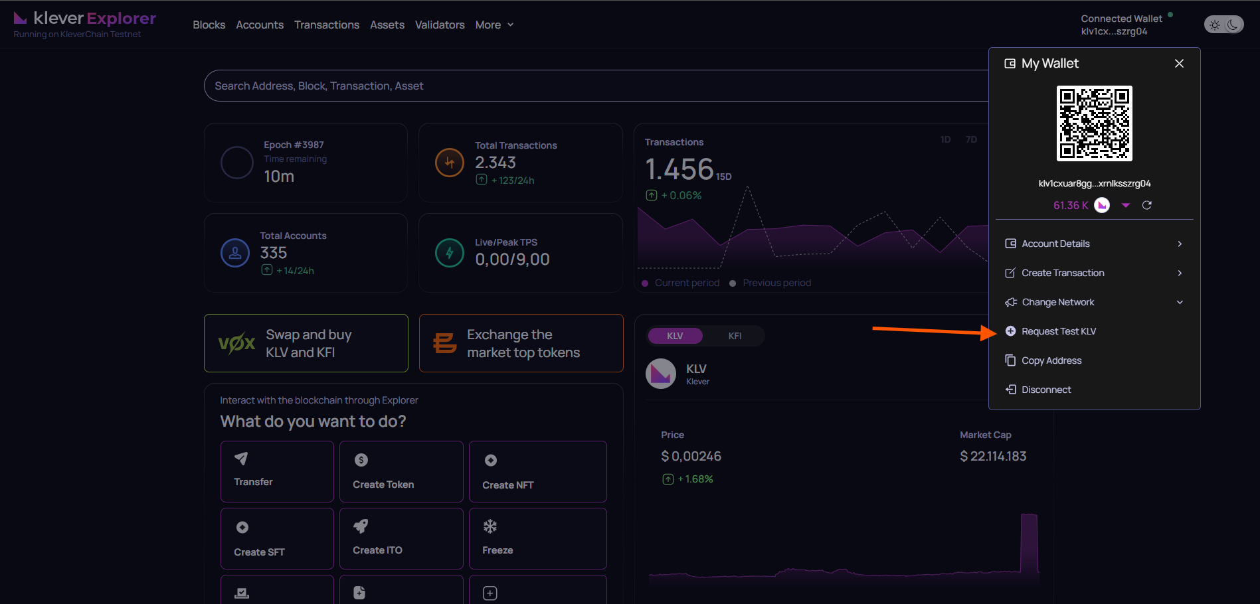Viewport: 1260px width, 604px height.
Task: Expand the wallet balance asset dropdown arrow
Action: coord(1125,205)
